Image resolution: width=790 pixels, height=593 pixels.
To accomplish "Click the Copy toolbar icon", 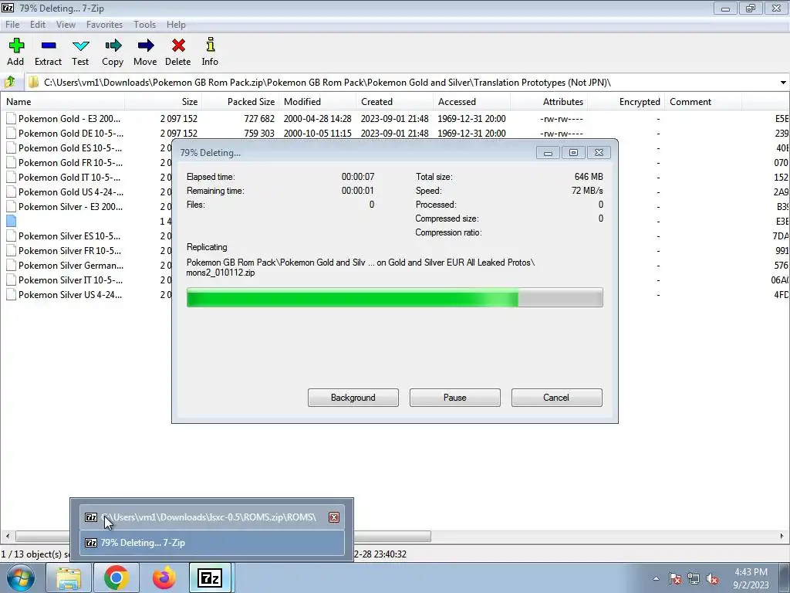I will coord(113,52).
